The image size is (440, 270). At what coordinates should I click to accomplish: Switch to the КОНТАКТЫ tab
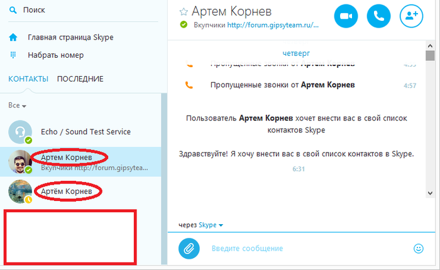tap(28, 79)
